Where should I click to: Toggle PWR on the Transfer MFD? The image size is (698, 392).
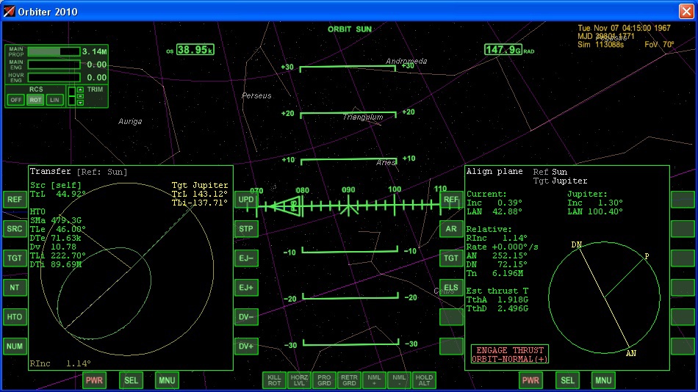(94, 380)
